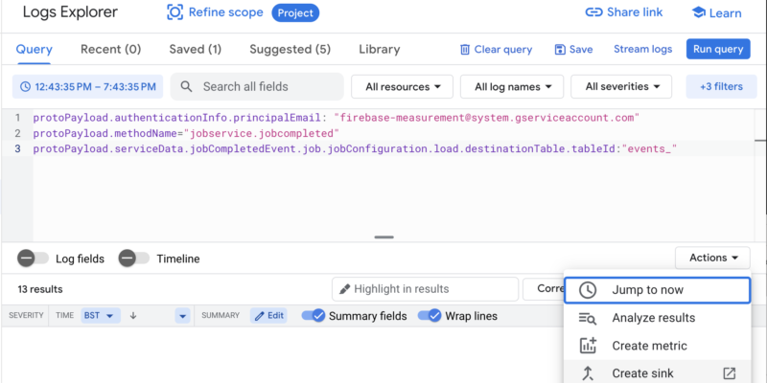Click the Search all fields box

point(257,87)
